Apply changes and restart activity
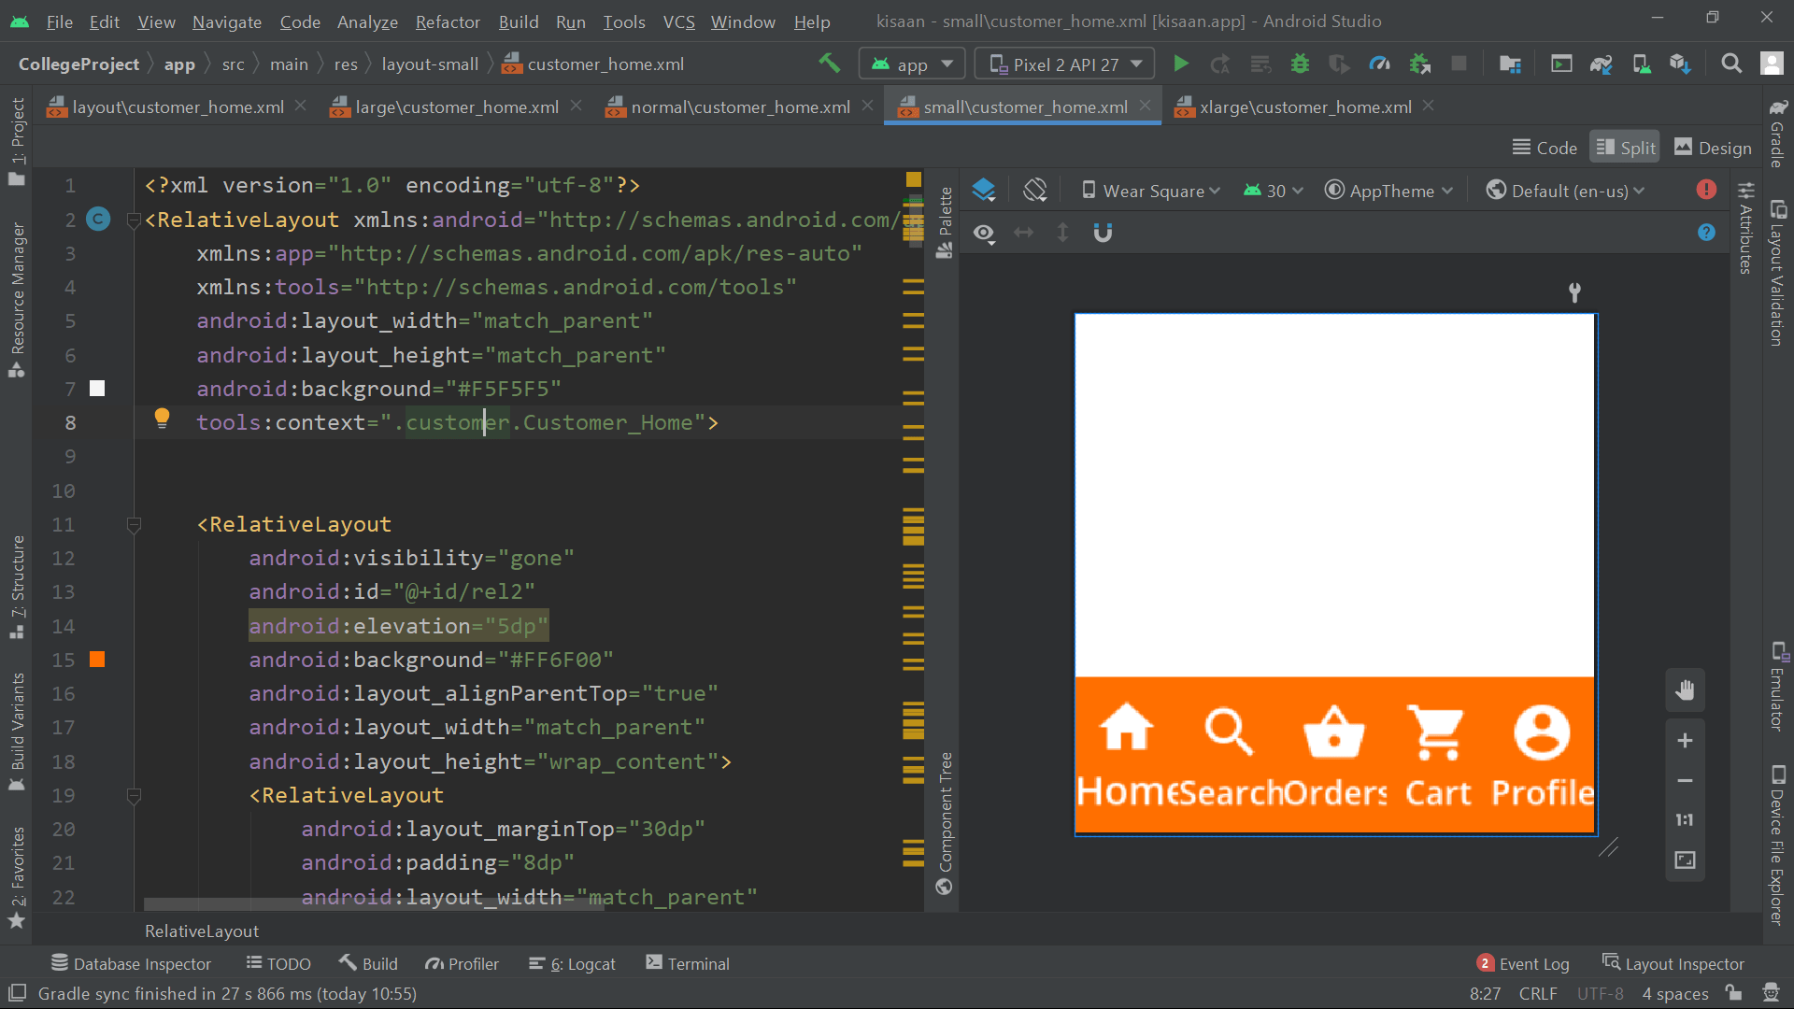Image resolution: width=1794 pixels, height=1009 pixels. point(1220,63)
